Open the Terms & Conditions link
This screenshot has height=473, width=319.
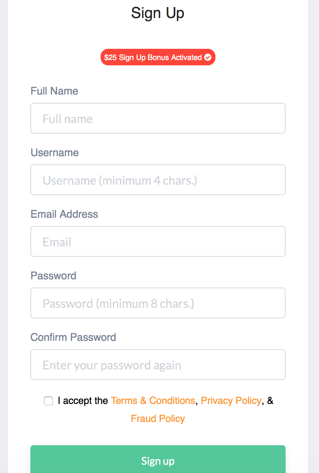[x=153, y=401]
